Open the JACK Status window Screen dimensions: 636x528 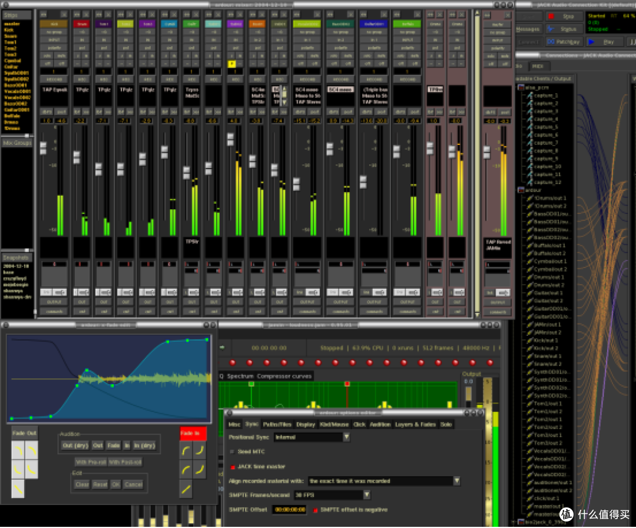tap(564, 29)
